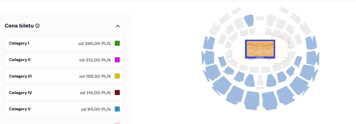This screenshot has width=356, height=124.
Task: Click the blue Category V color swatch
Action: [x=117, y=109]
